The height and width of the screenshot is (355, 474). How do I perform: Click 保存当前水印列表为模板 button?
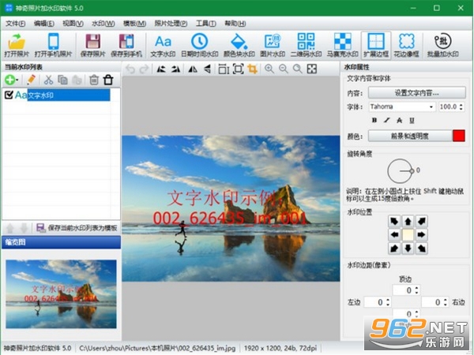click(77, 228)
